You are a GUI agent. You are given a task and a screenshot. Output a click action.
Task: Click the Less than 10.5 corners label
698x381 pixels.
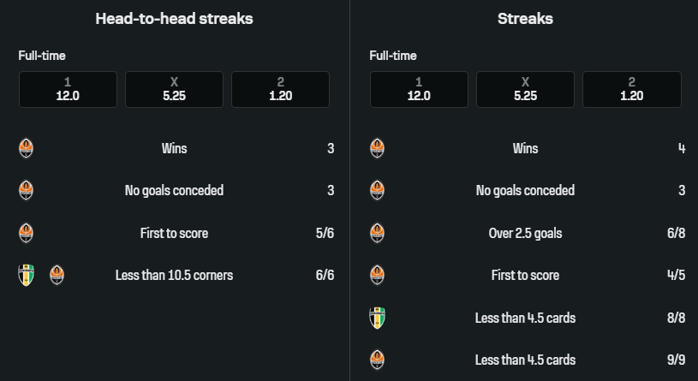click(174, 275)
